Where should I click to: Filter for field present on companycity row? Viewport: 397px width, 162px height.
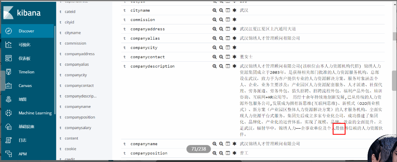[x=234, y=47]
